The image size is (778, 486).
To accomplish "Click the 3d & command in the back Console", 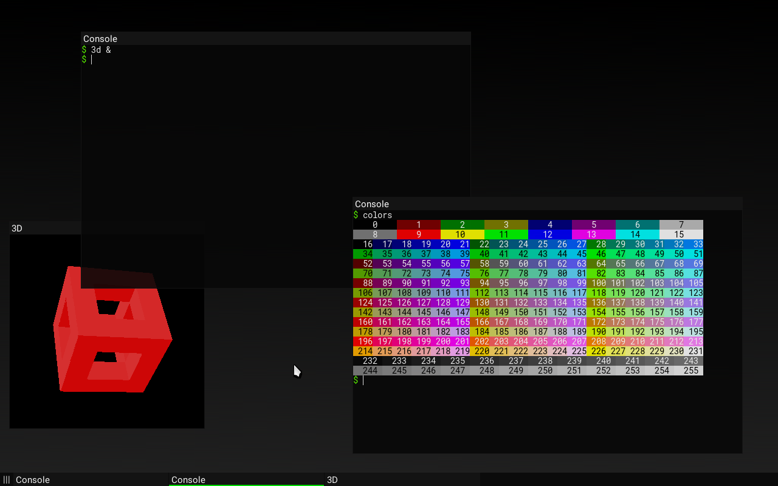I will (102, 50).
